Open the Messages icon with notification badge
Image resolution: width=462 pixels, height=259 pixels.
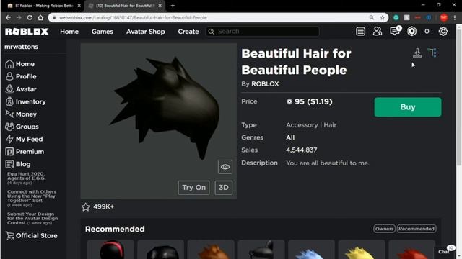pyautogui.click(x=395, y=31)
